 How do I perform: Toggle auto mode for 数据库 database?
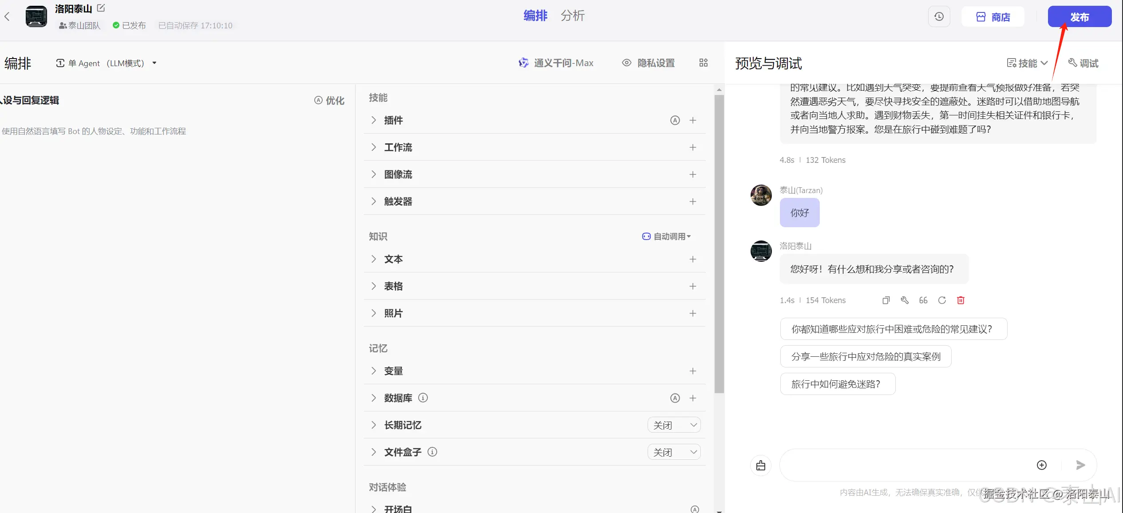pos(675,398)
